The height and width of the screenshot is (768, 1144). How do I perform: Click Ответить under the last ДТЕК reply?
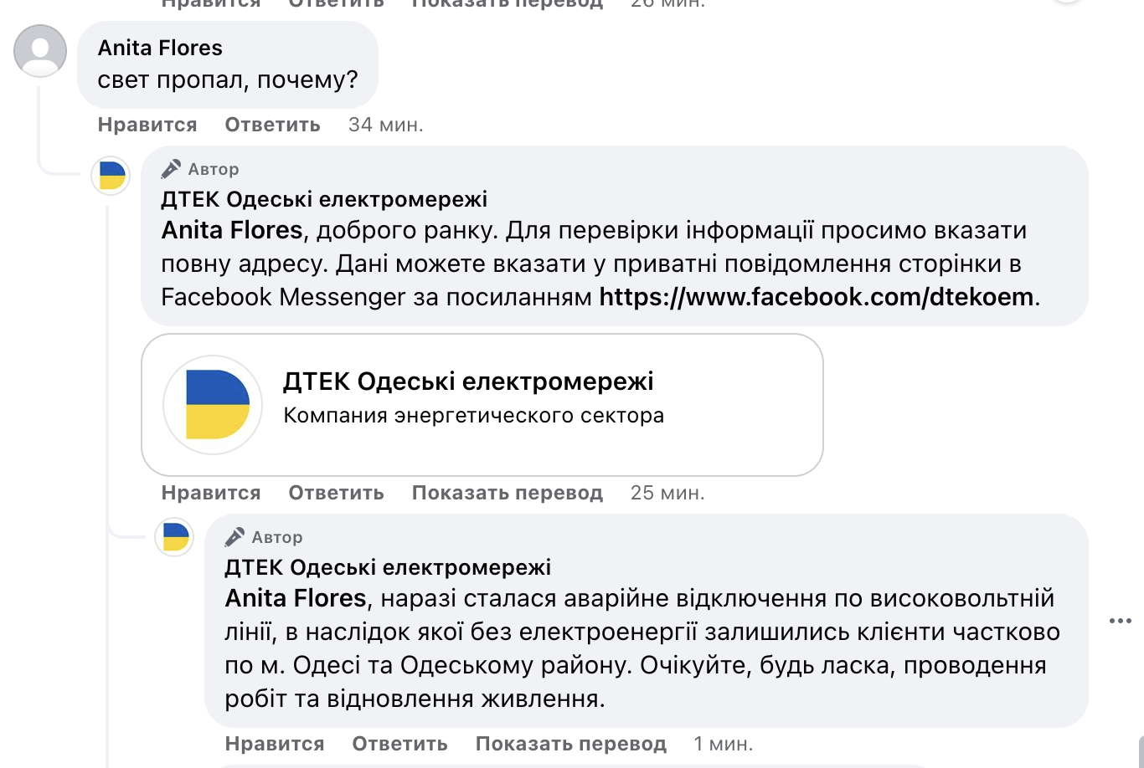point(399,743)
